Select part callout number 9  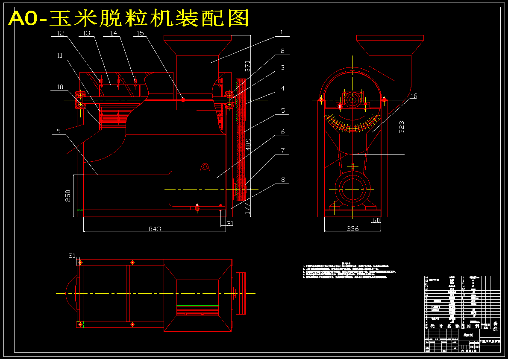point(59,131)
